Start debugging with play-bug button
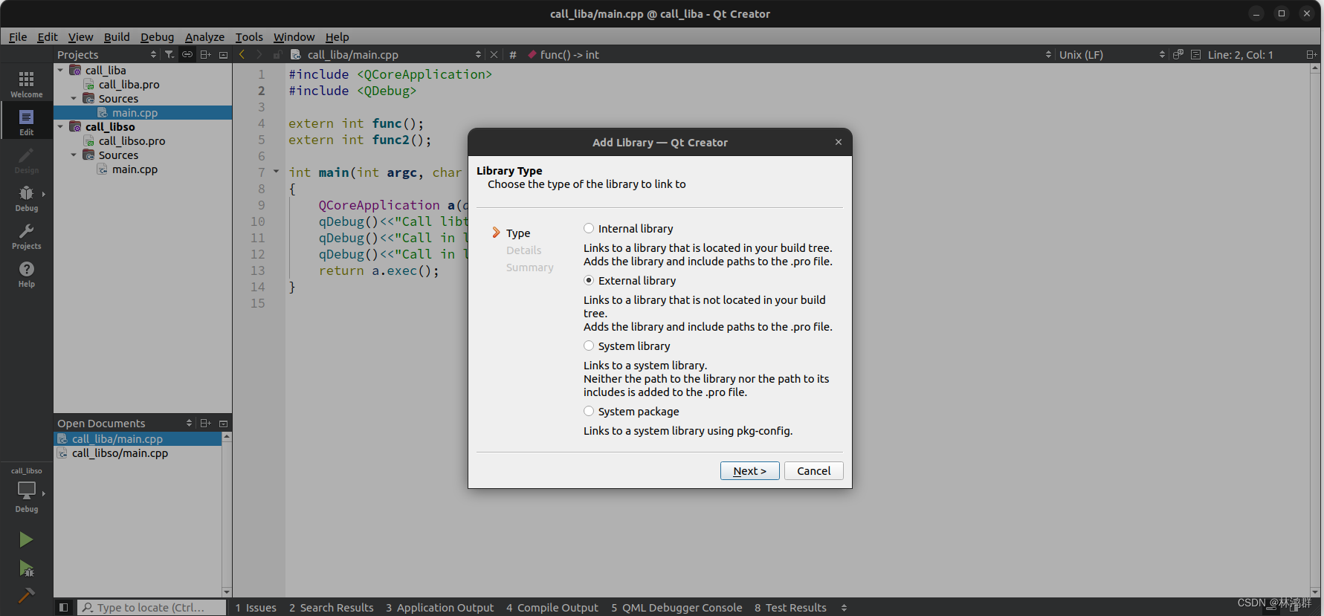The height and width of the screenshot is (616, 1324). (26, 568)
